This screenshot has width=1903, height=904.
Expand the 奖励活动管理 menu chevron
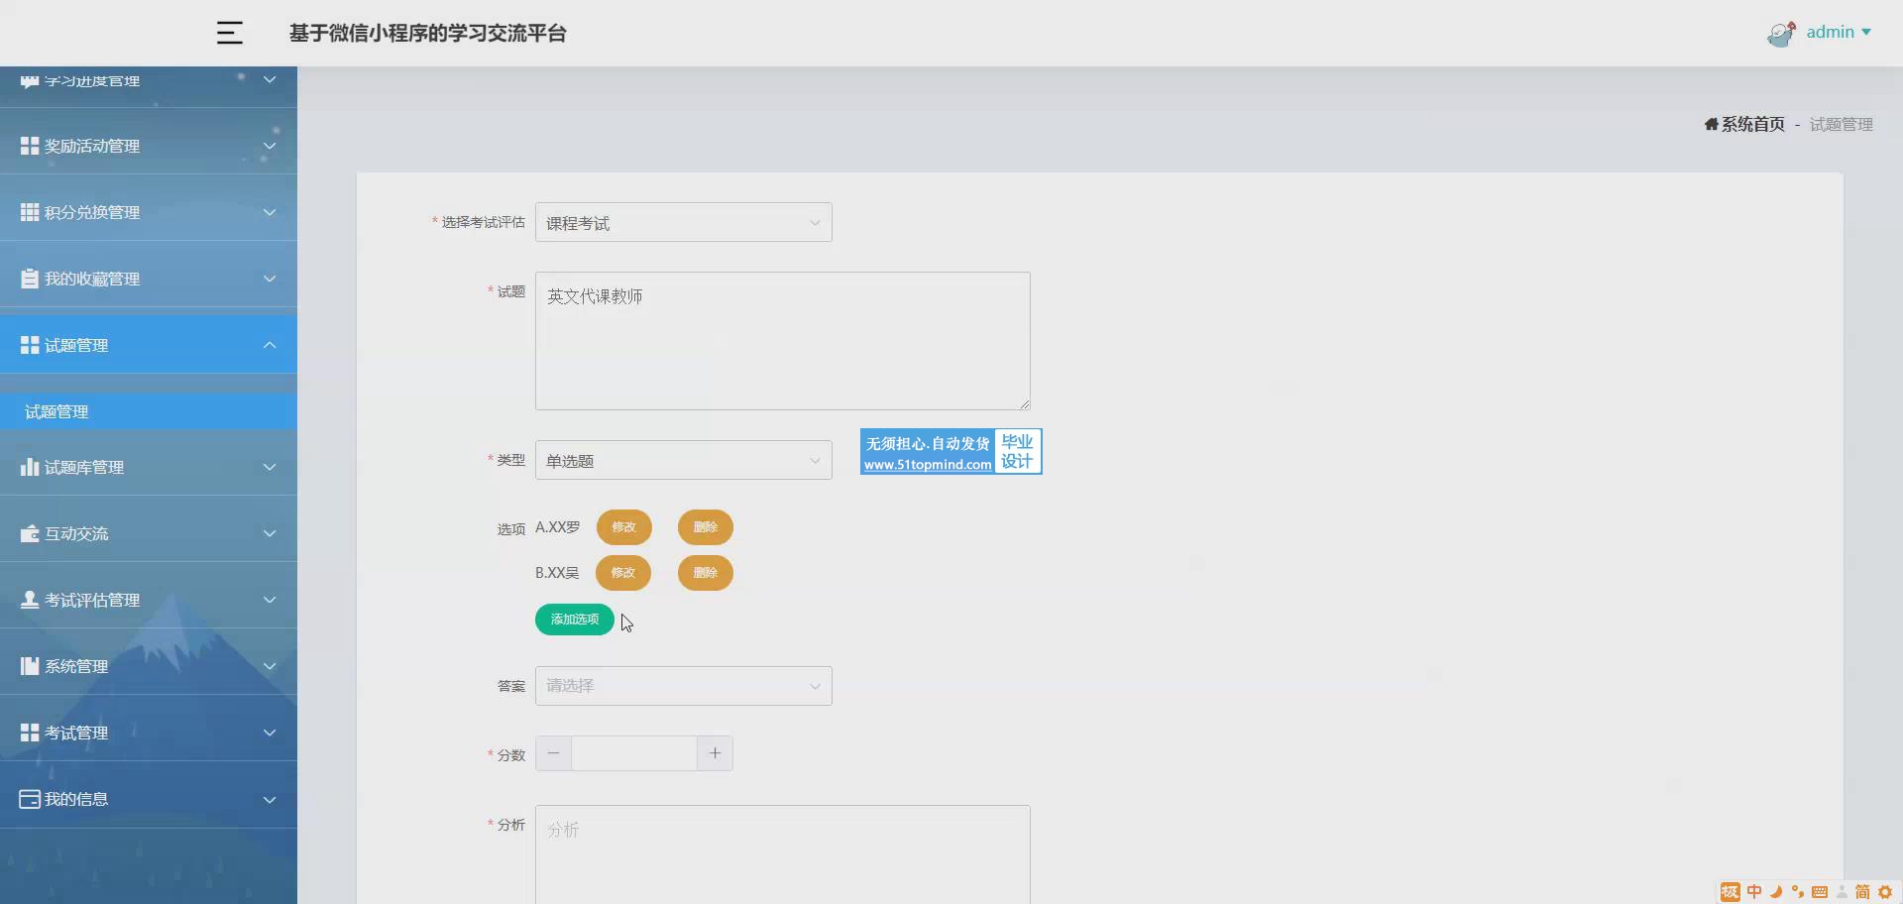click(270, 146)
